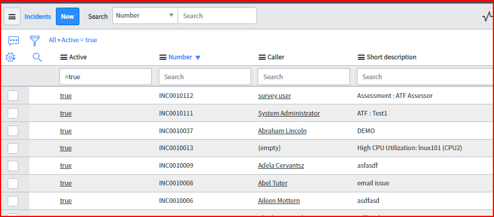Open the Caller column options menu icon
Image resolution: width=494 pixels, height=217 pixels.
click(x=262, y=57)
